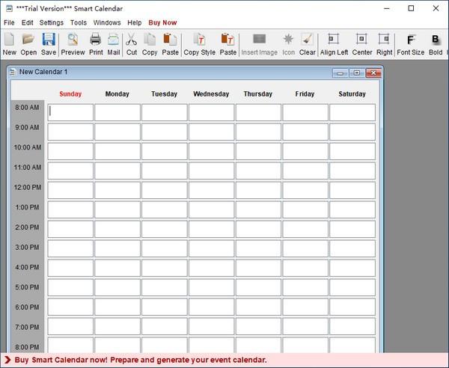Save the calendar using the Save icon
This screenshot has width=449, height=368.
(x=49, y=43)
